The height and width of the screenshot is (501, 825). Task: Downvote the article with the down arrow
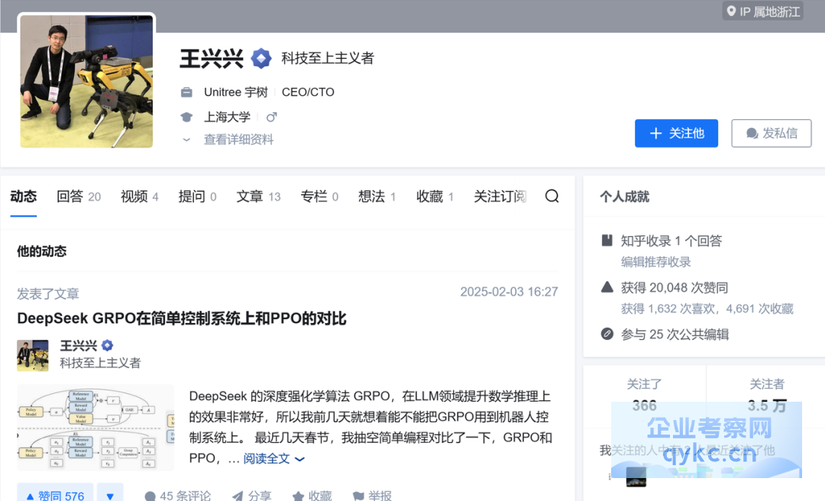(110, 495)
